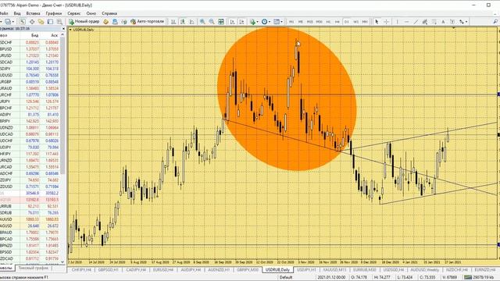Image resolution: width=500 pixels, height=281 pixels.
Task: Click Market Watch scrollbar down arrow
Action: 62,262
